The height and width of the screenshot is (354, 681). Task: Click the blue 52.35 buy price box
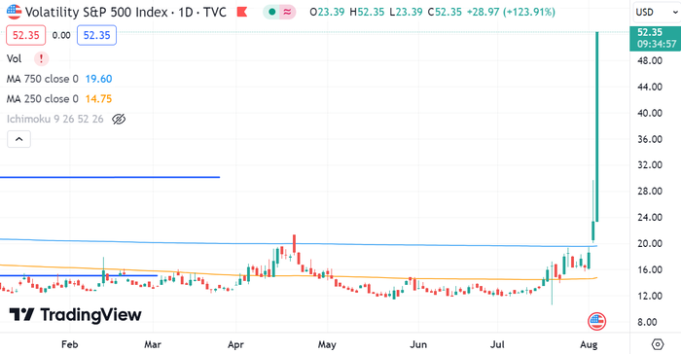(x=97, y=35)
